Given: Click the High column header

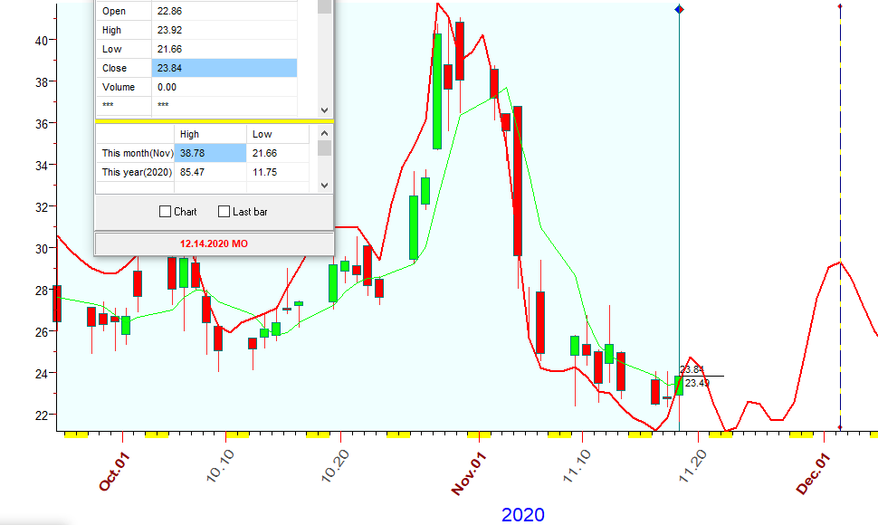Looking at the screenshot, I should coord(212,134).
